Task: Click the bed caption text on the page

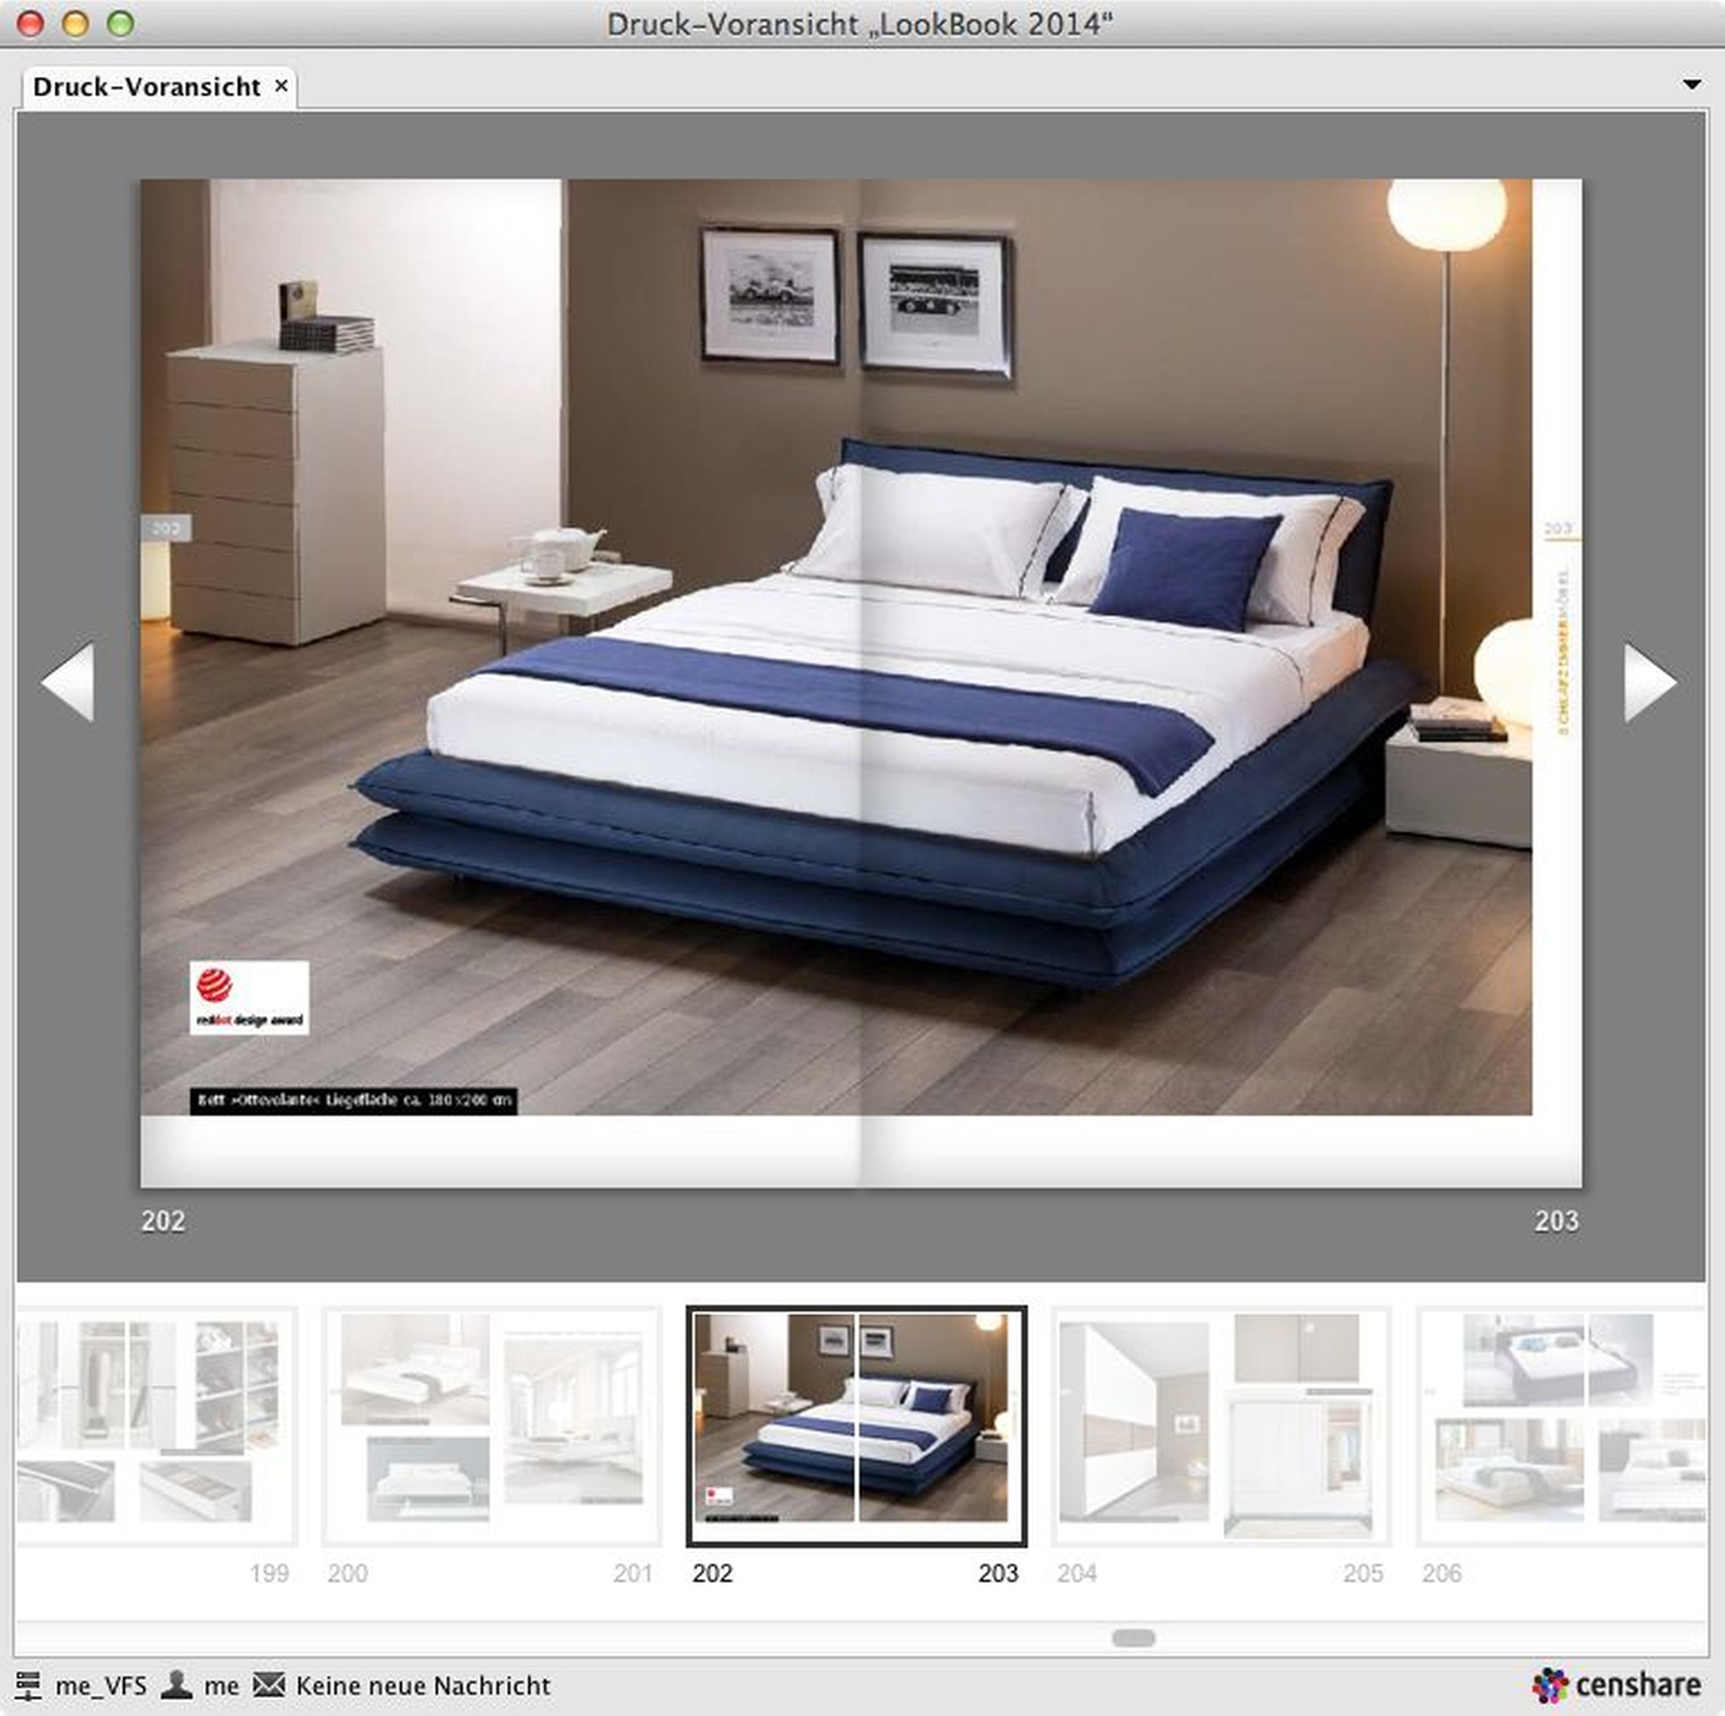Action: pyautogui.click(x=354, y=1100)
